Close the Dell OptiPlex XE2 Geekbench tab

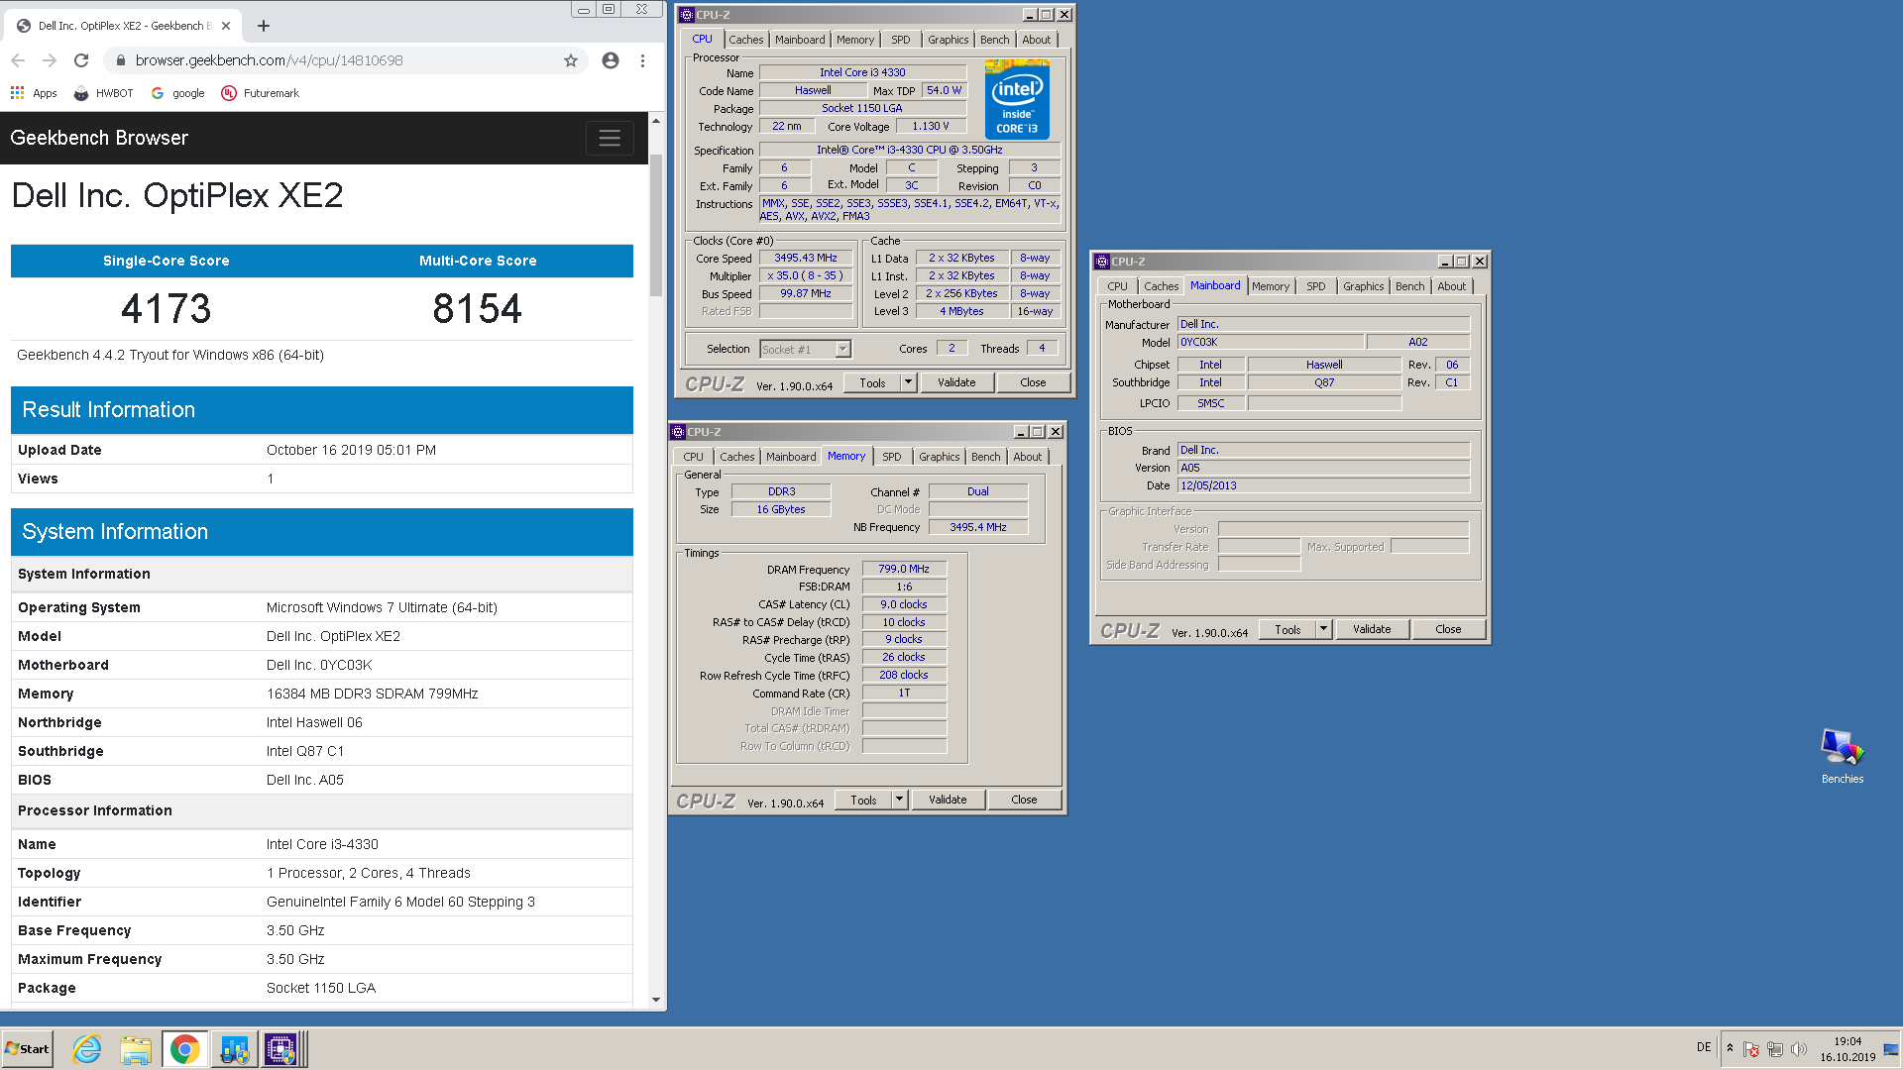point(226,26)
